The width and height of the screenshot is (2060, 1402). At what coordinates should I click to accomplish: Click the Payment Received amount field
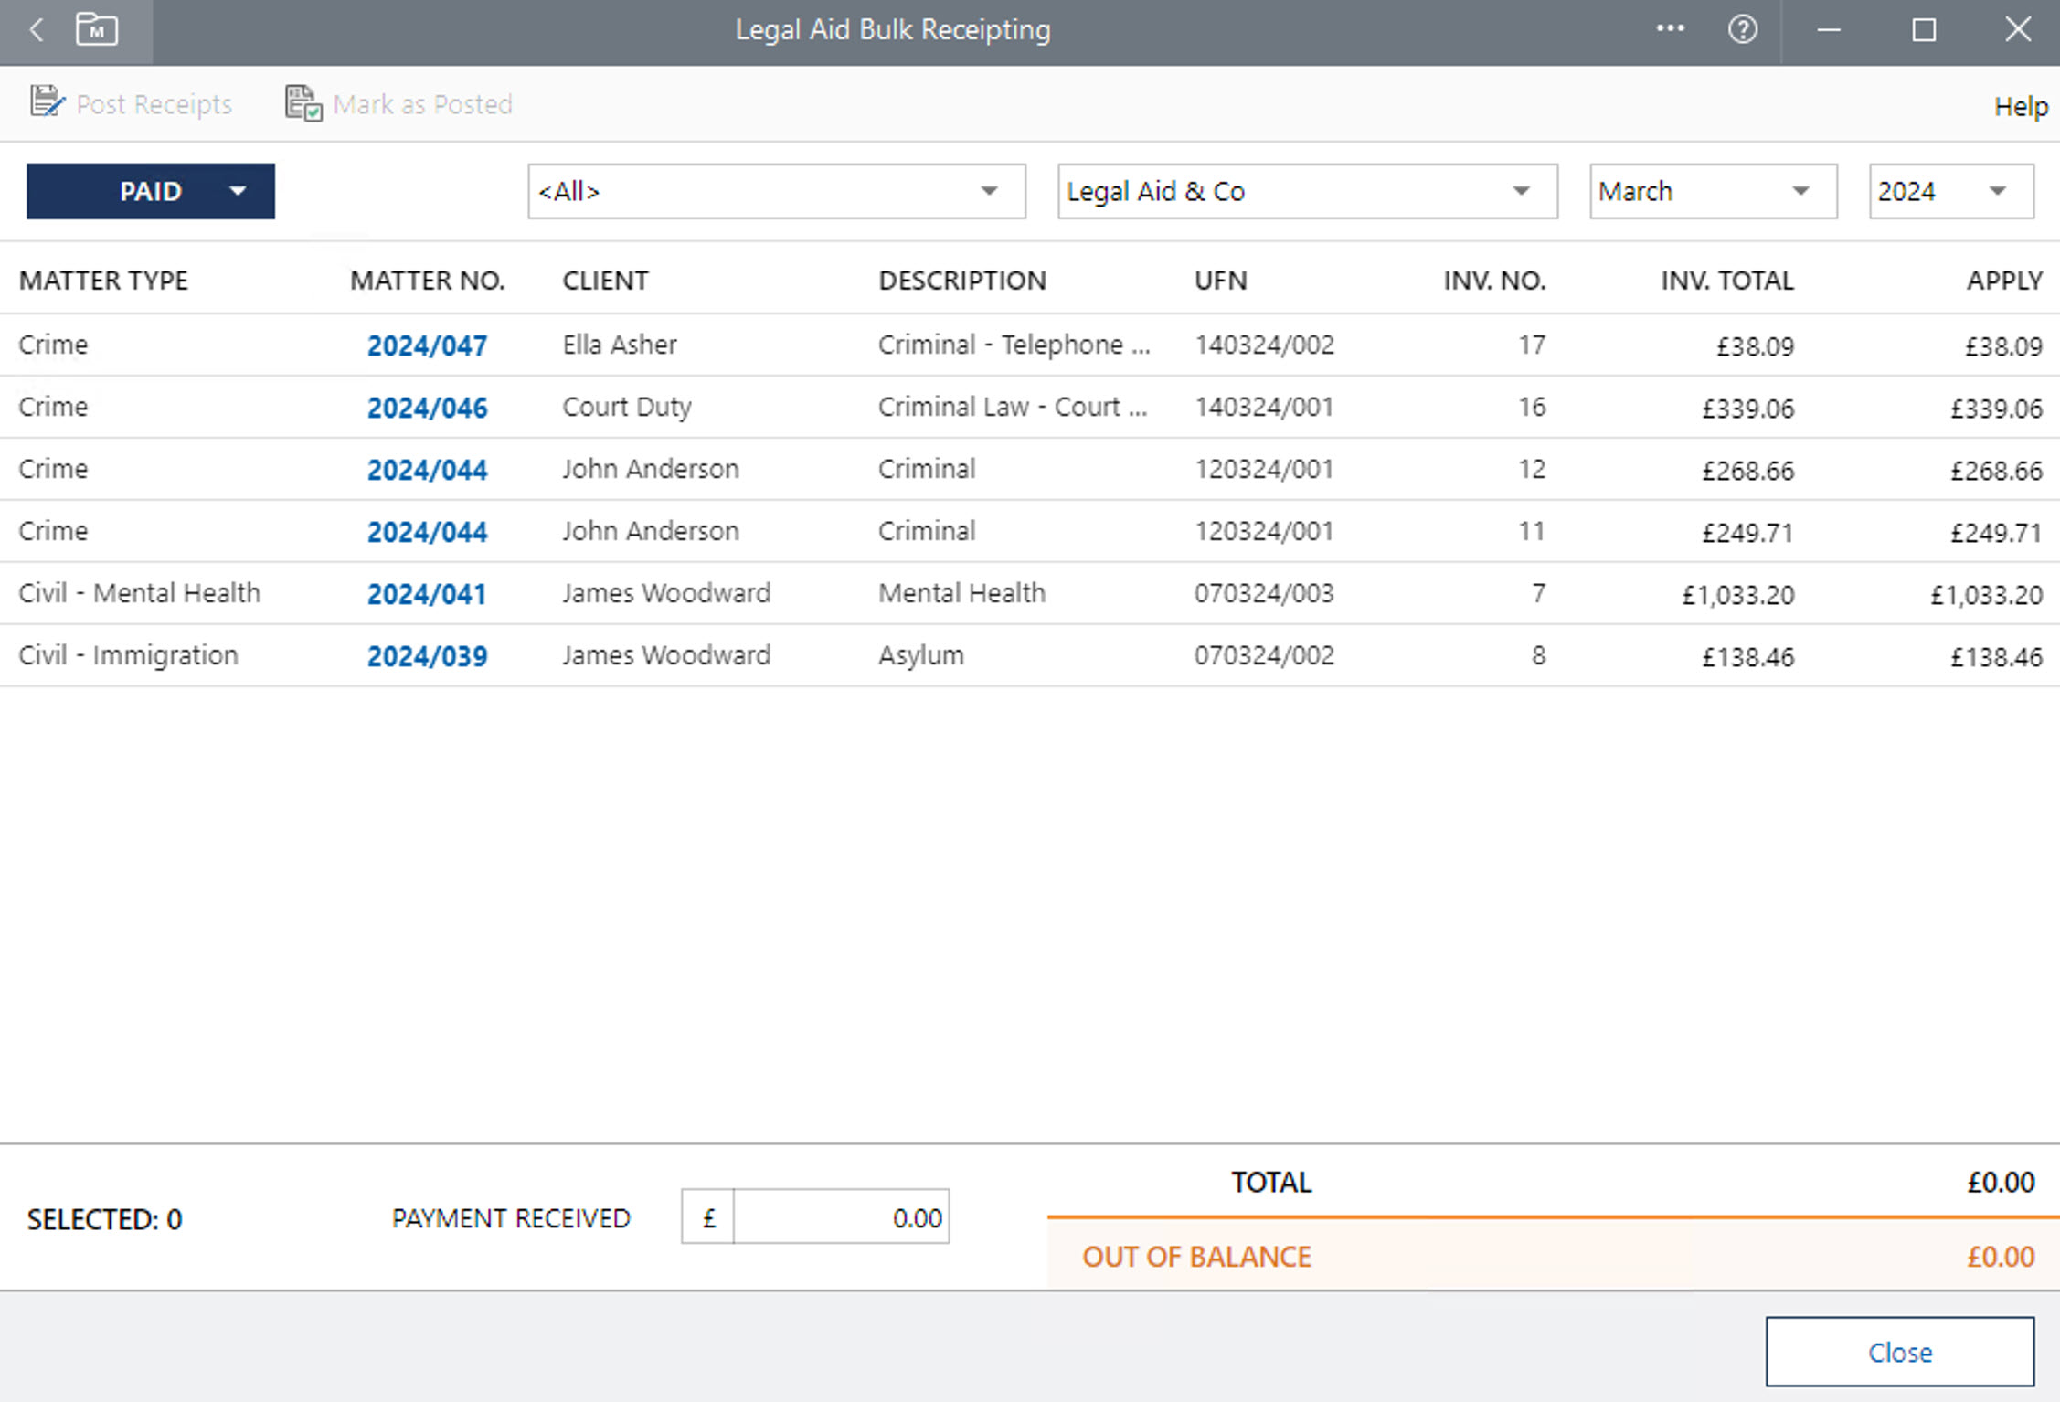(840, 1217)
